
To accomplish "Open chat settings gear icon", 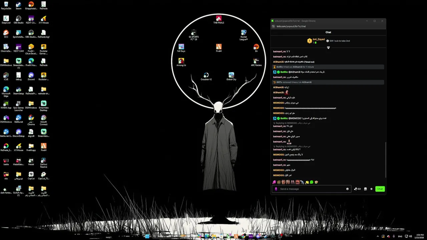I will click(371, 189).
